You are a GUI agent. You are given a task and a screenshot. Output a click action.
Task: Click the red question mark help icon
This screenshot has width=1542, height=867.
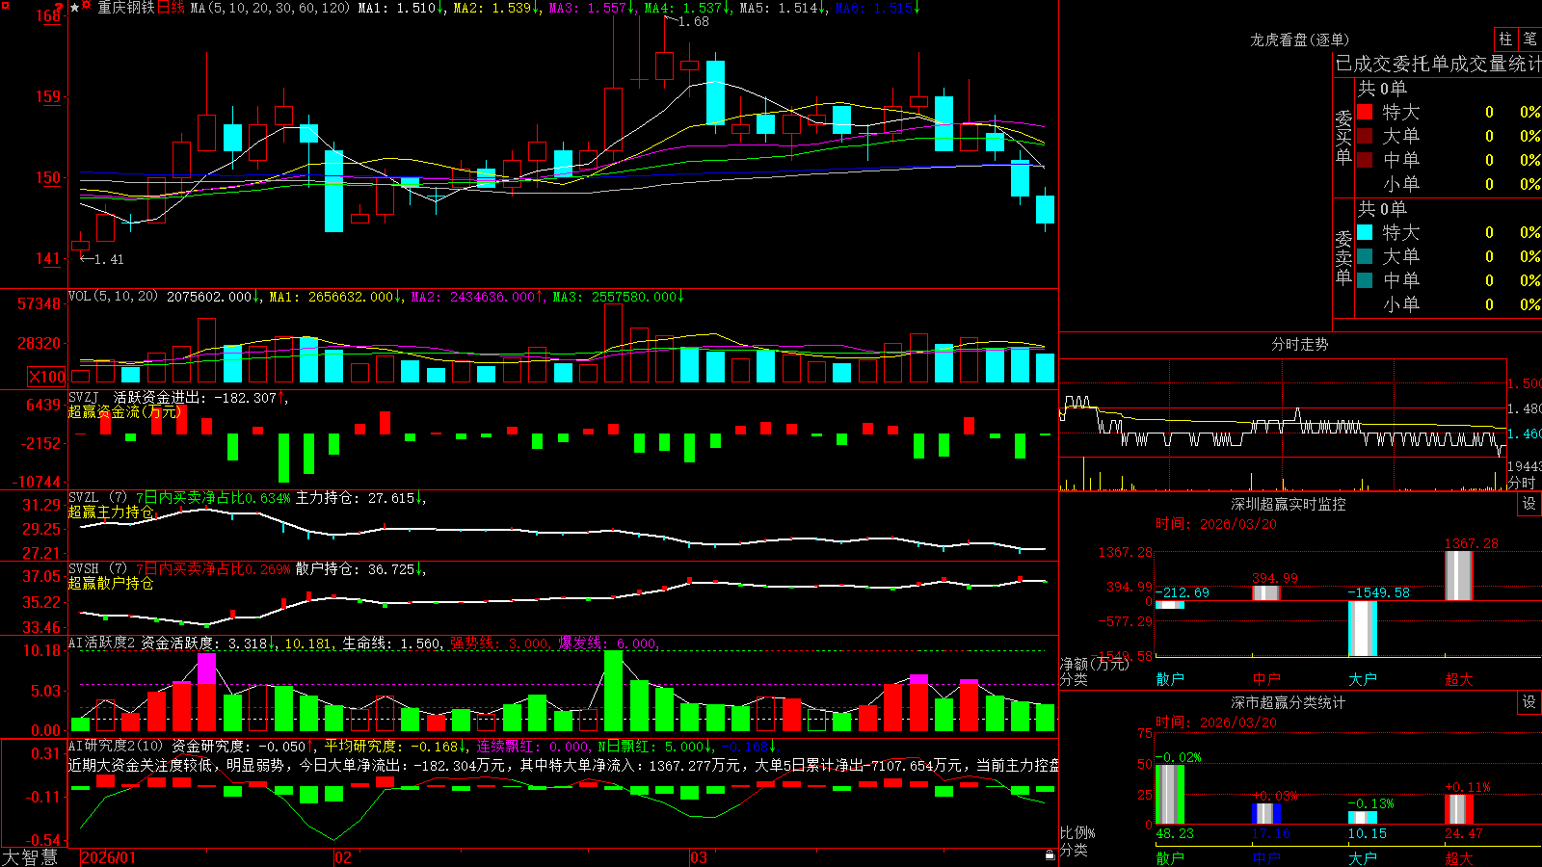(59, 8)
